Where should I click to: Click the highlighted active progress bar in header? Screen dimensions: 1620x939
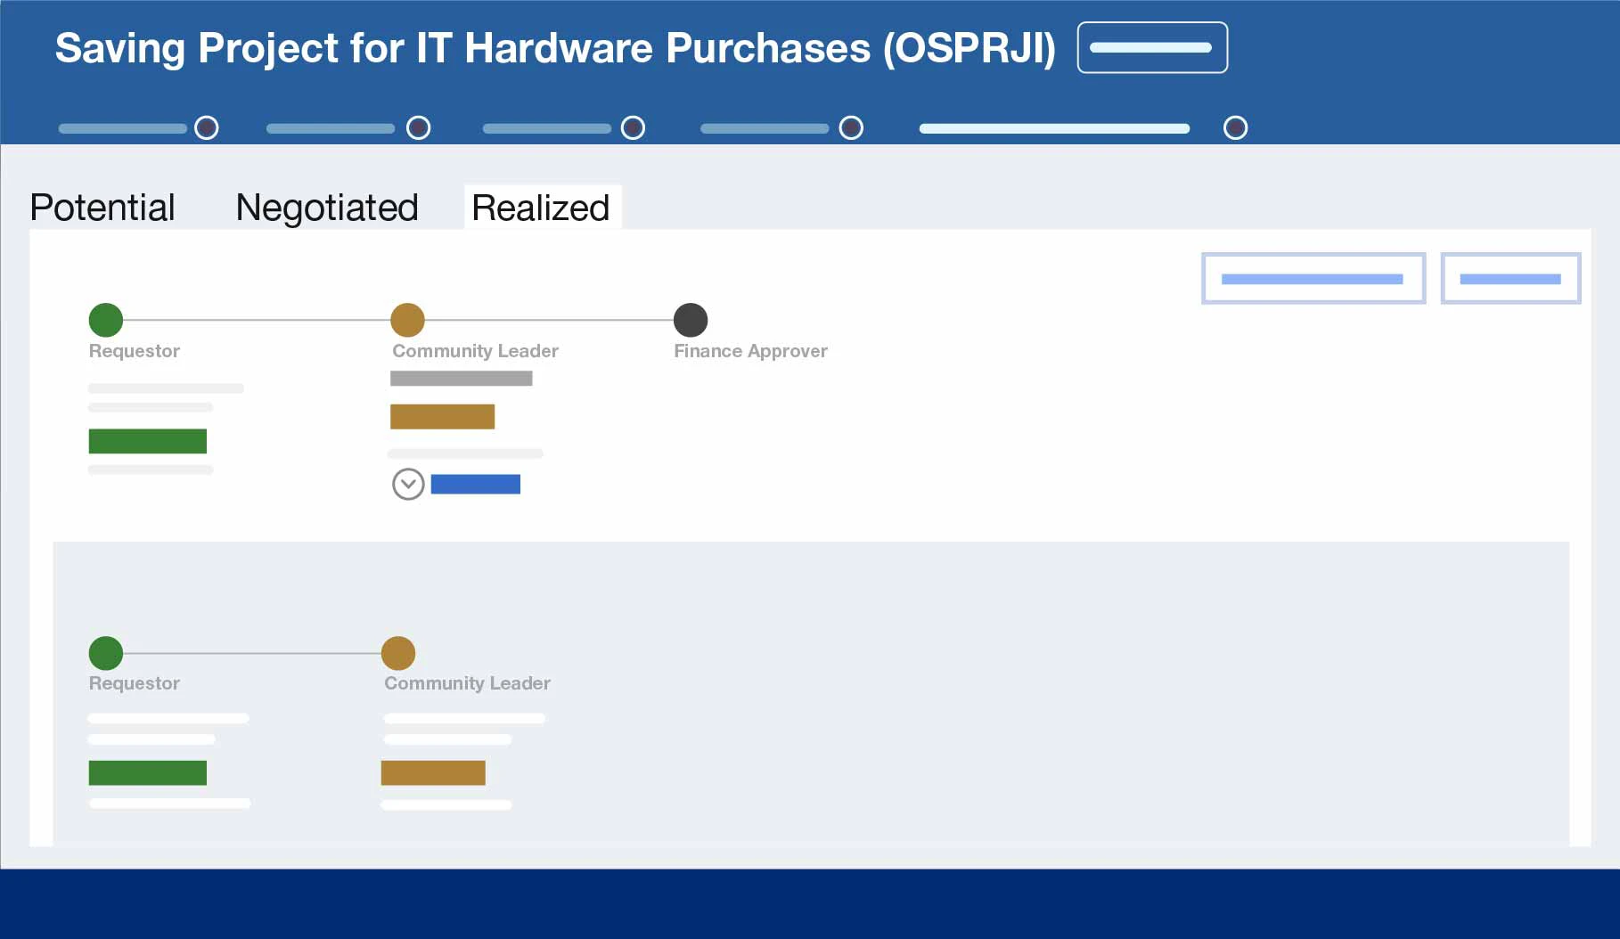[1054, 128]
